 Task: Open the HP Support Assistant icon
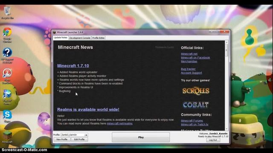[7, 56]
